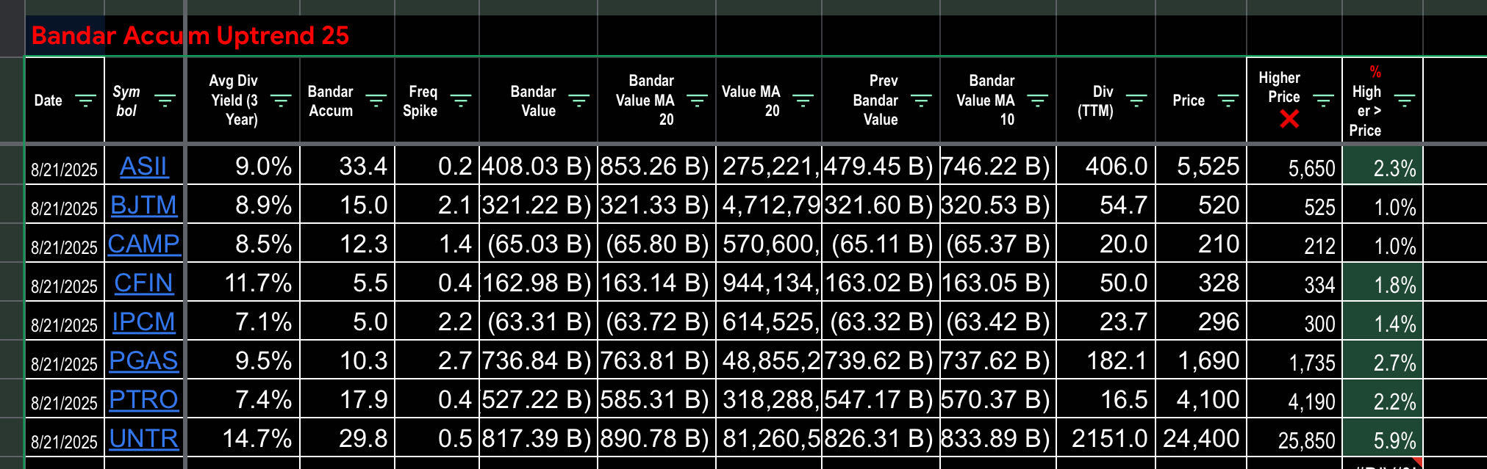Select CFIN price cell 328
The width and height of the screenshot is (1487, 469).
pyautogui.click(x=1201, y=283)
